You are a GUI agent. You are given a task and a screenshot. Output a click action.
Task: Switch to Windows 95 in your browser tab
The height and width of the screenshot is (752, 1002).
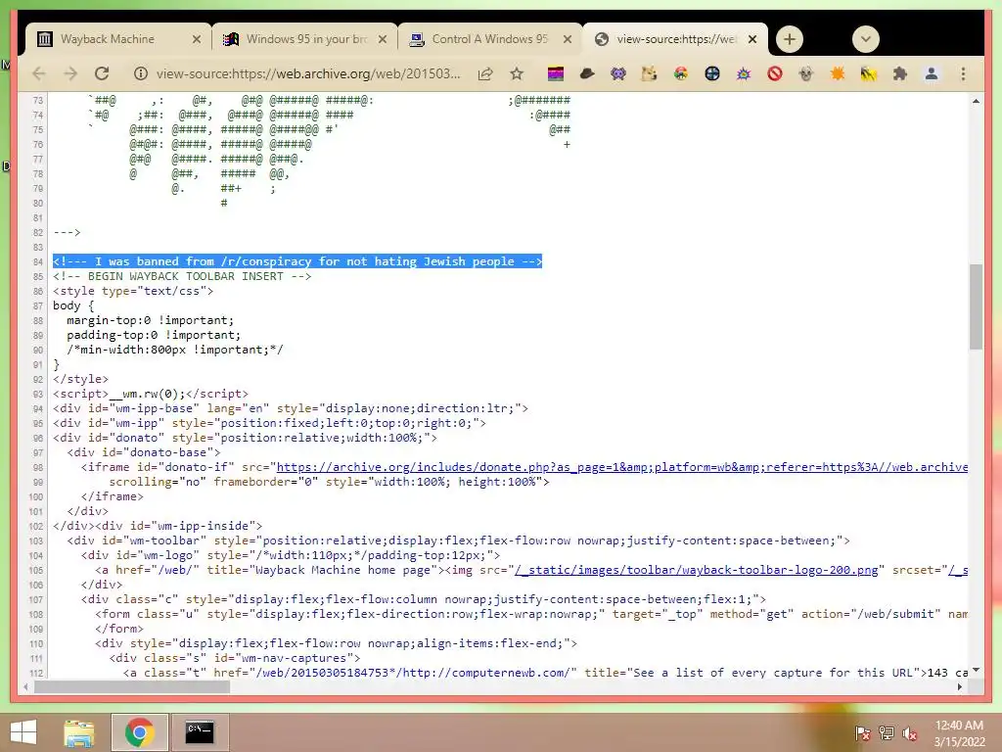pyautogui.click(x=304, y=39)
